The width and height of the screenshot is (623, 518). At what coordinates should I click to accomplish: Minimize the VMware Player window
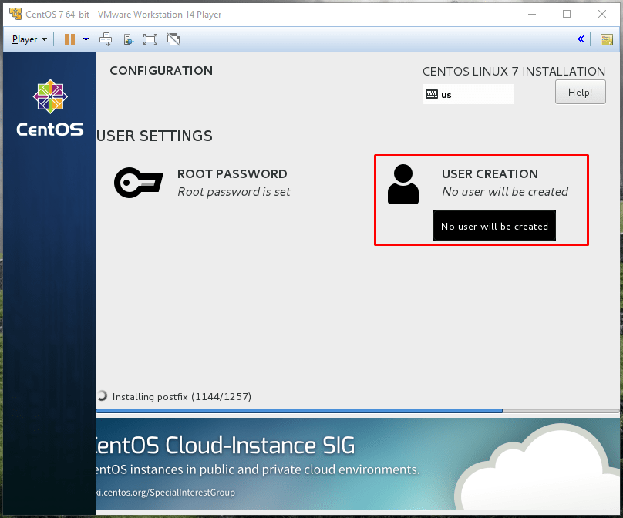[532, 15]
